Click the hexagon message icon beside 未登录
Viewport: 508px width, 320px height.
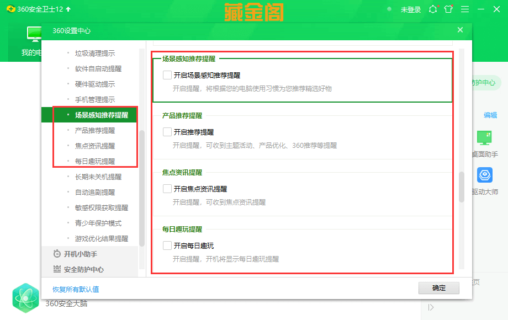[x=433, y=9]
